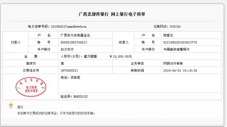Select payer name 广西协力扶助基金会

(x=75, y=35)
